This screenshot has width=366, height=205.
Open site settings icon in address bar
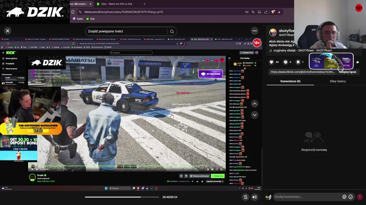pyautogui.click(x=80, y=12)
